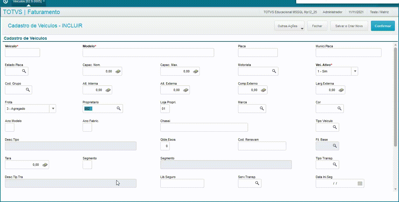Open calculator icon in Alt. Interna field
Viewport: 399px width, 202px height.
coord(108,90)
